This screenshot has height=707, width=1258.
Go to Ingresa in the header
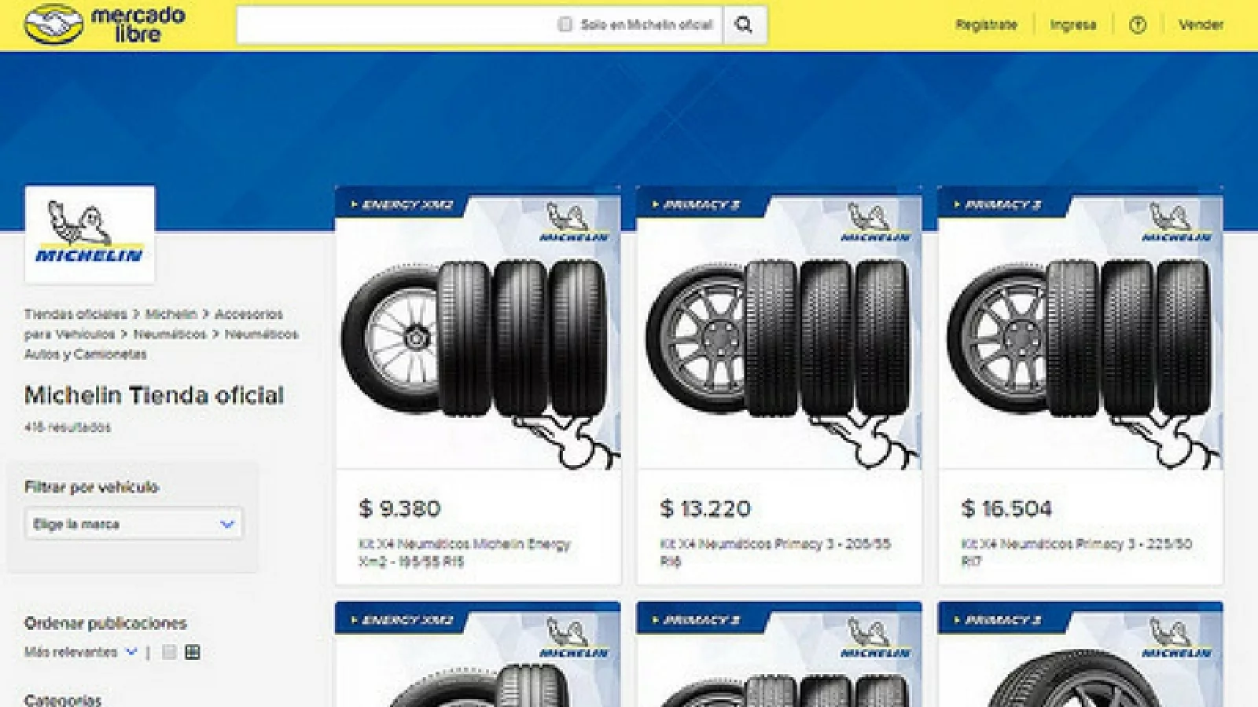coord(1072,25)
